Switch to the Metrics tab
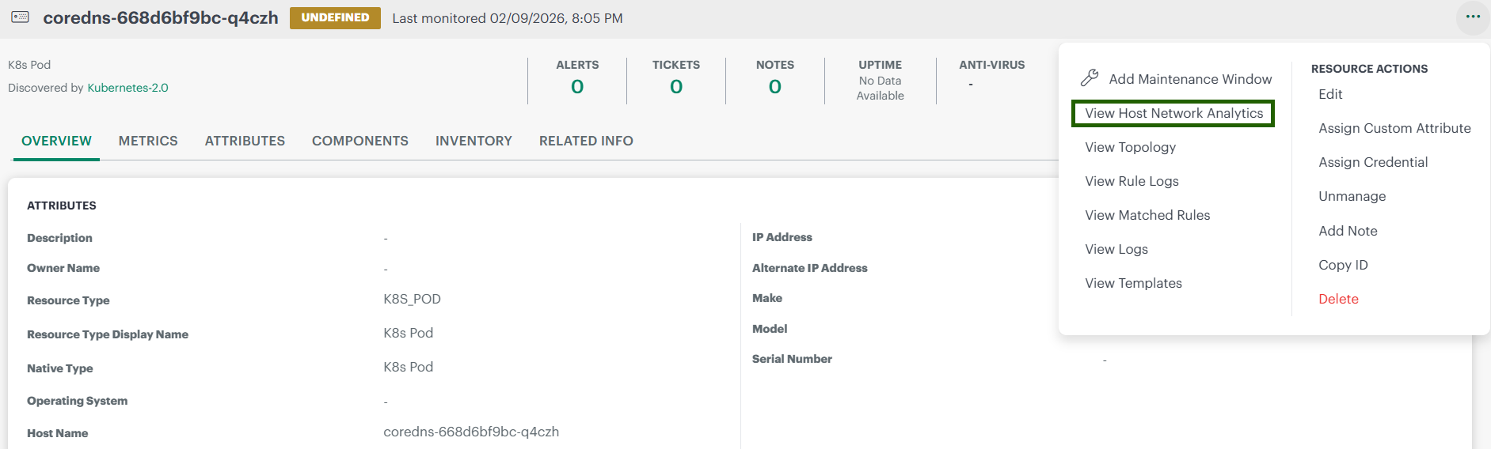Screen dimensions: 1491x449 click(148, 141)
